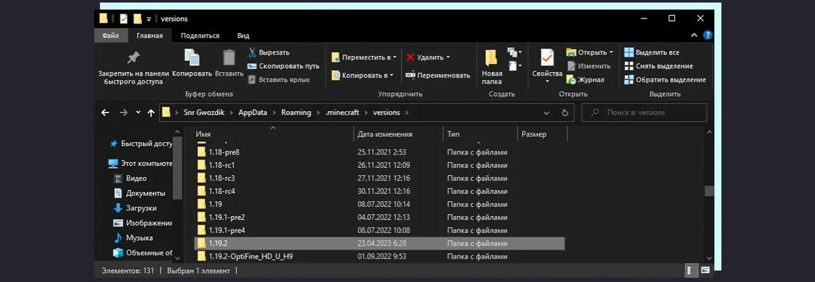Open Загрузки in navigation pane
The image size is (815, 282).
(134, 208)
